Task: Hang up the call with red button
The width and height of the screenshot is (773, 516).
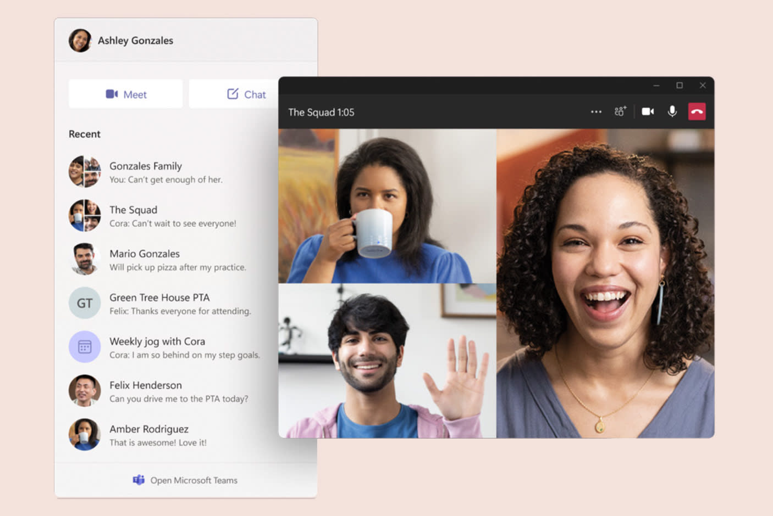Action: [x=697, y=112]
